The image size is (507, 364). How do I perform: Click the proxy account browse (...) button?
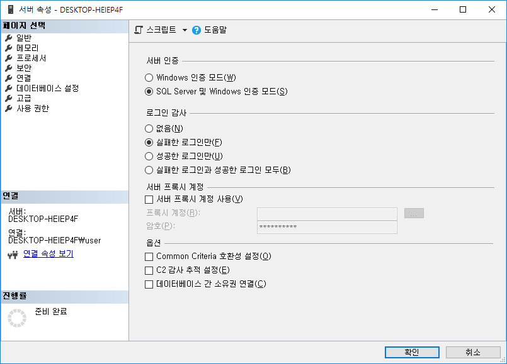[414, 213]
